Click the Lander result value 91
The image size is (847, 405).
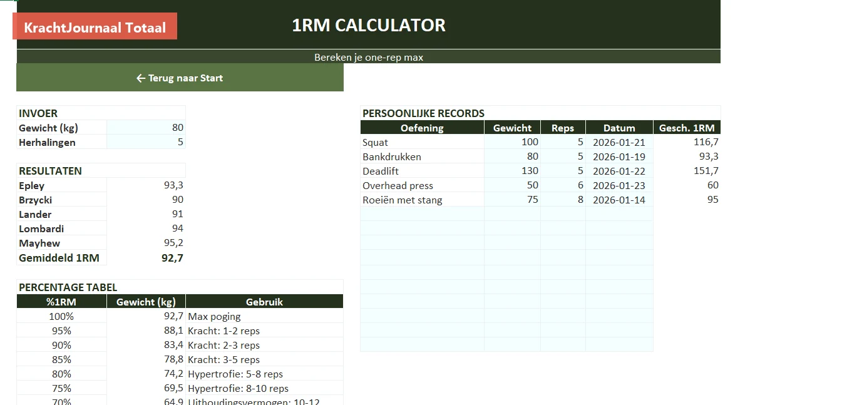(x=146, y=214)
